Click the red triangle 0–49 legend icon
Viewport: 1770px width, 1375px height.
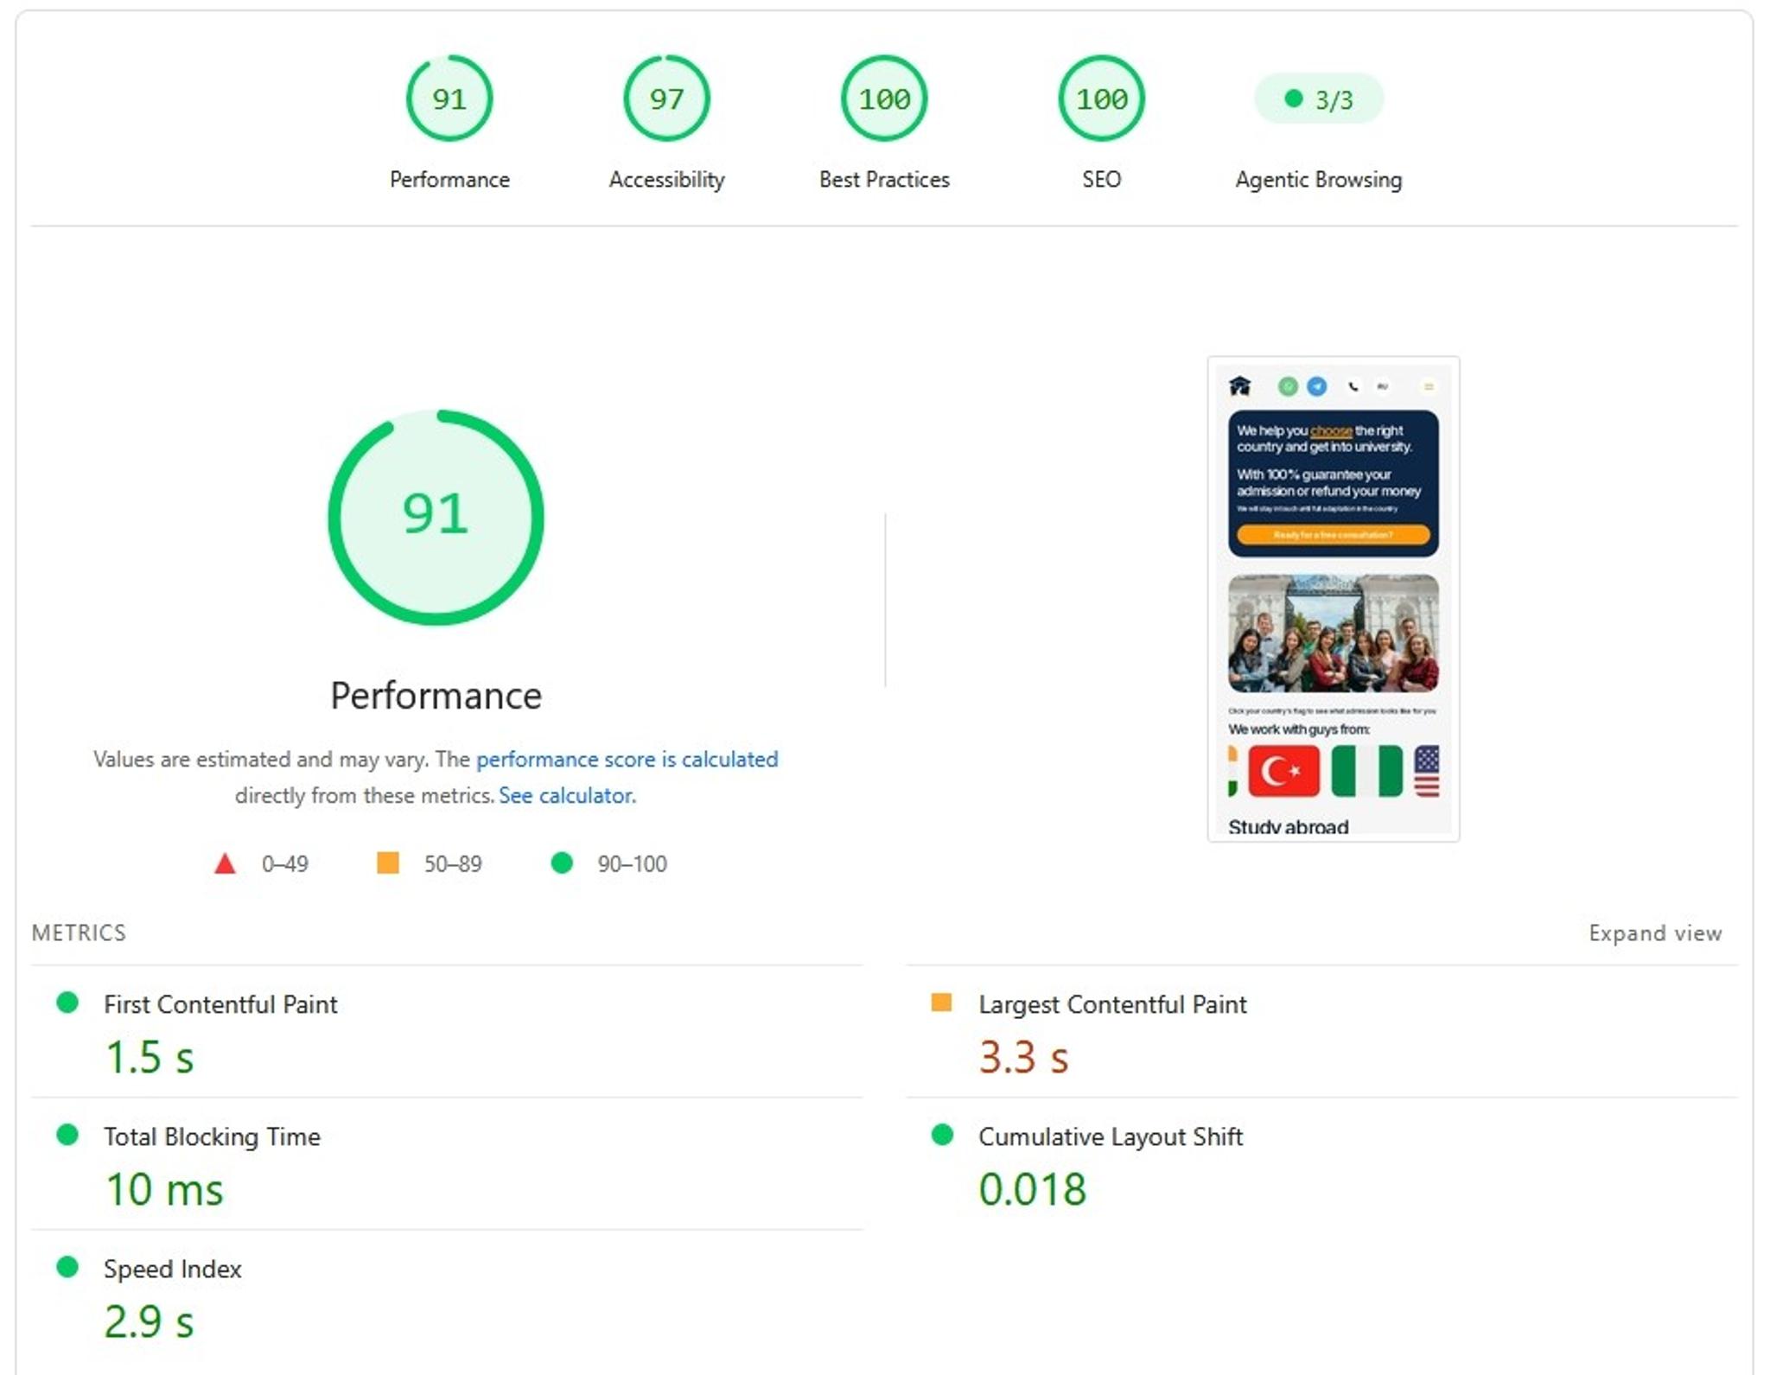[x=225, y=863]
